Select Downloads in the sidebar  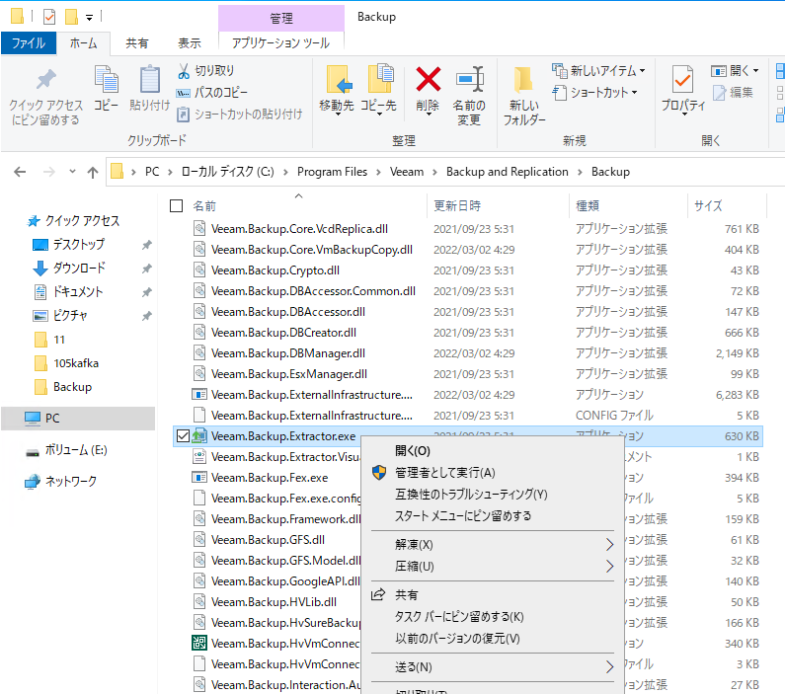79,269
